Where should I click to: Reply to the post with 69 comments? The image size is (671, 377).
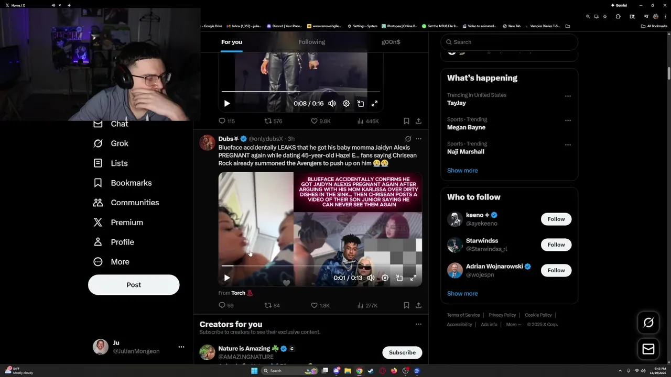226,305
